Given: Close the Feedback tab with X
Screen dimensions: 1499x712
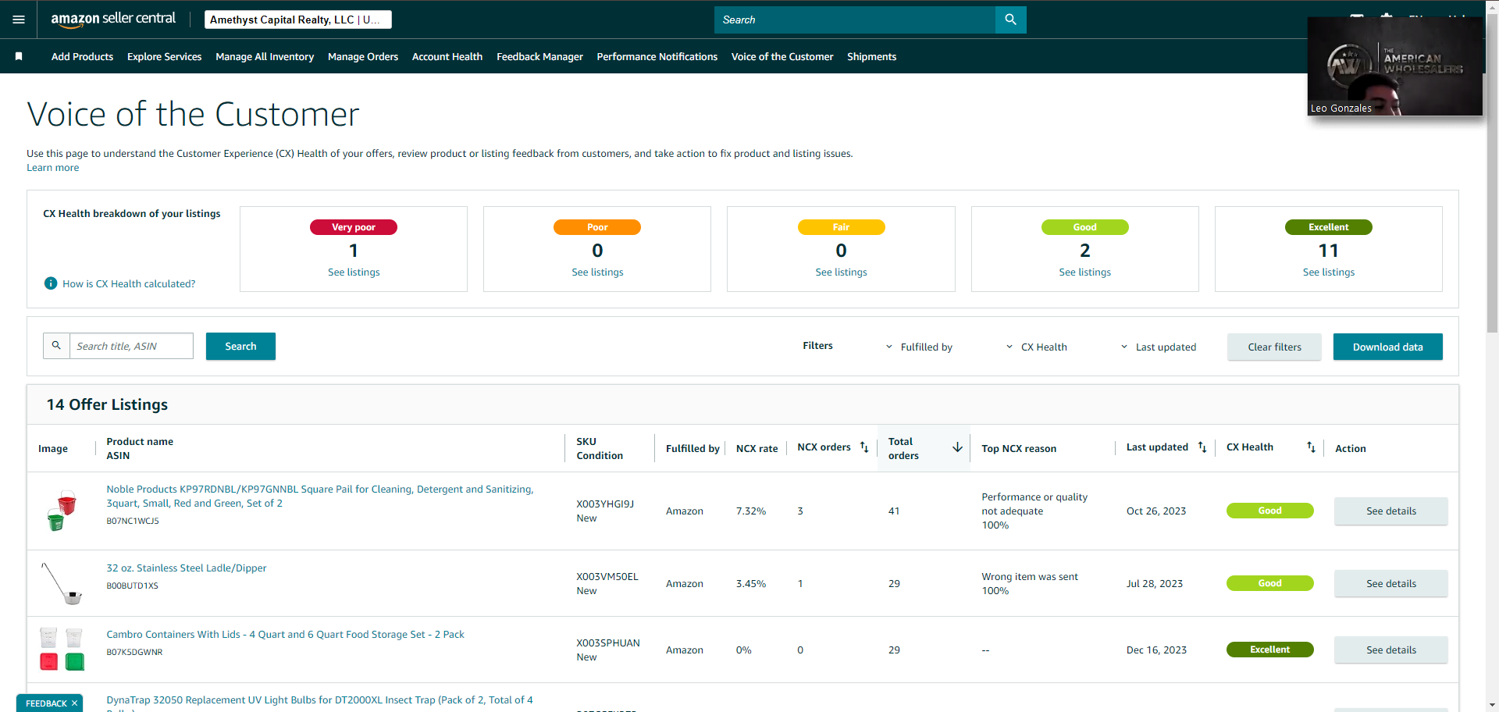Looking at the screenshot, I should point(74,703).
